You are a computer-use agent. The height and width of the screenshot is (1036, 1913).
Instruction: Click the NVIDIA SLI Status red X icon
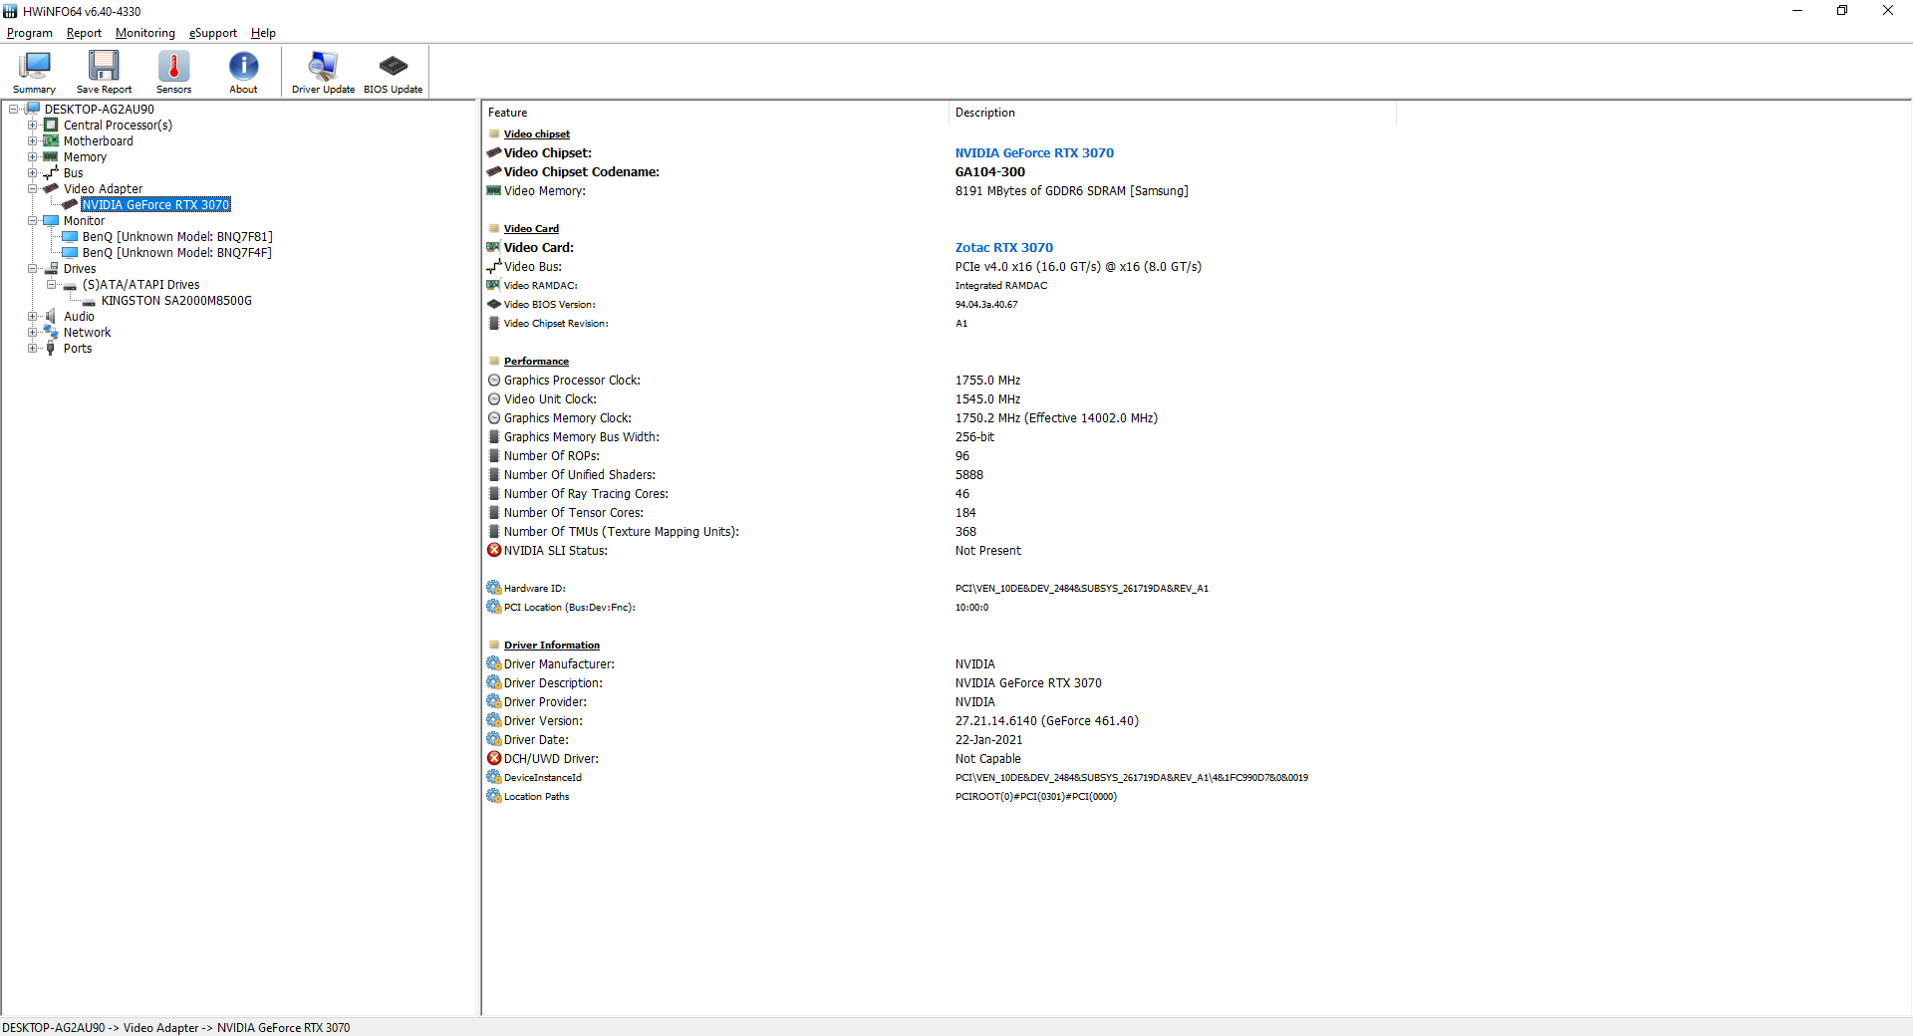494,550
